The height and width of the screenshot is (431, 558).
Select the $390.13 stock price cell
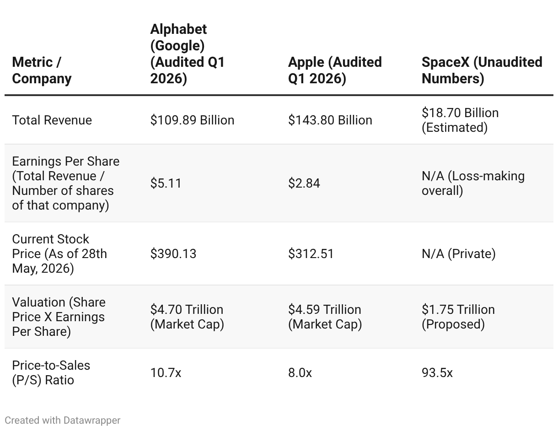point(173,253)
